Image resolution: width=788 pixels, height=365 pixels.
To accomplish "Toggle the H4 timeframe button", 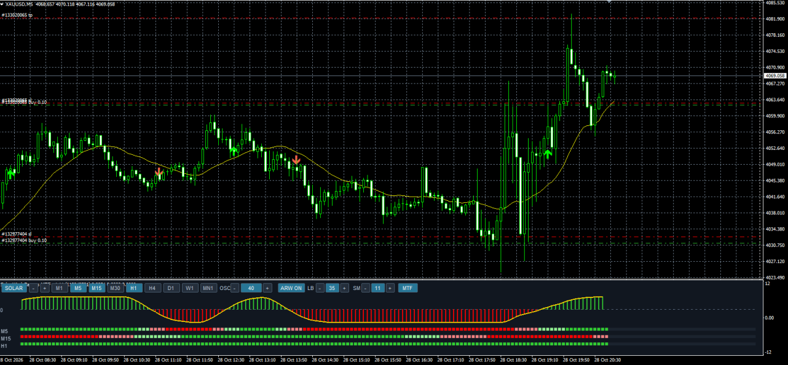I will click(x=152, y=288).
